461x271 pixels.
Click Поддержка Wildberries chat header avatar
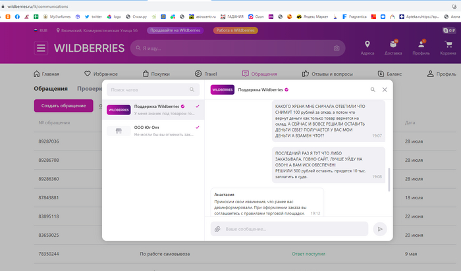(223, 89)
